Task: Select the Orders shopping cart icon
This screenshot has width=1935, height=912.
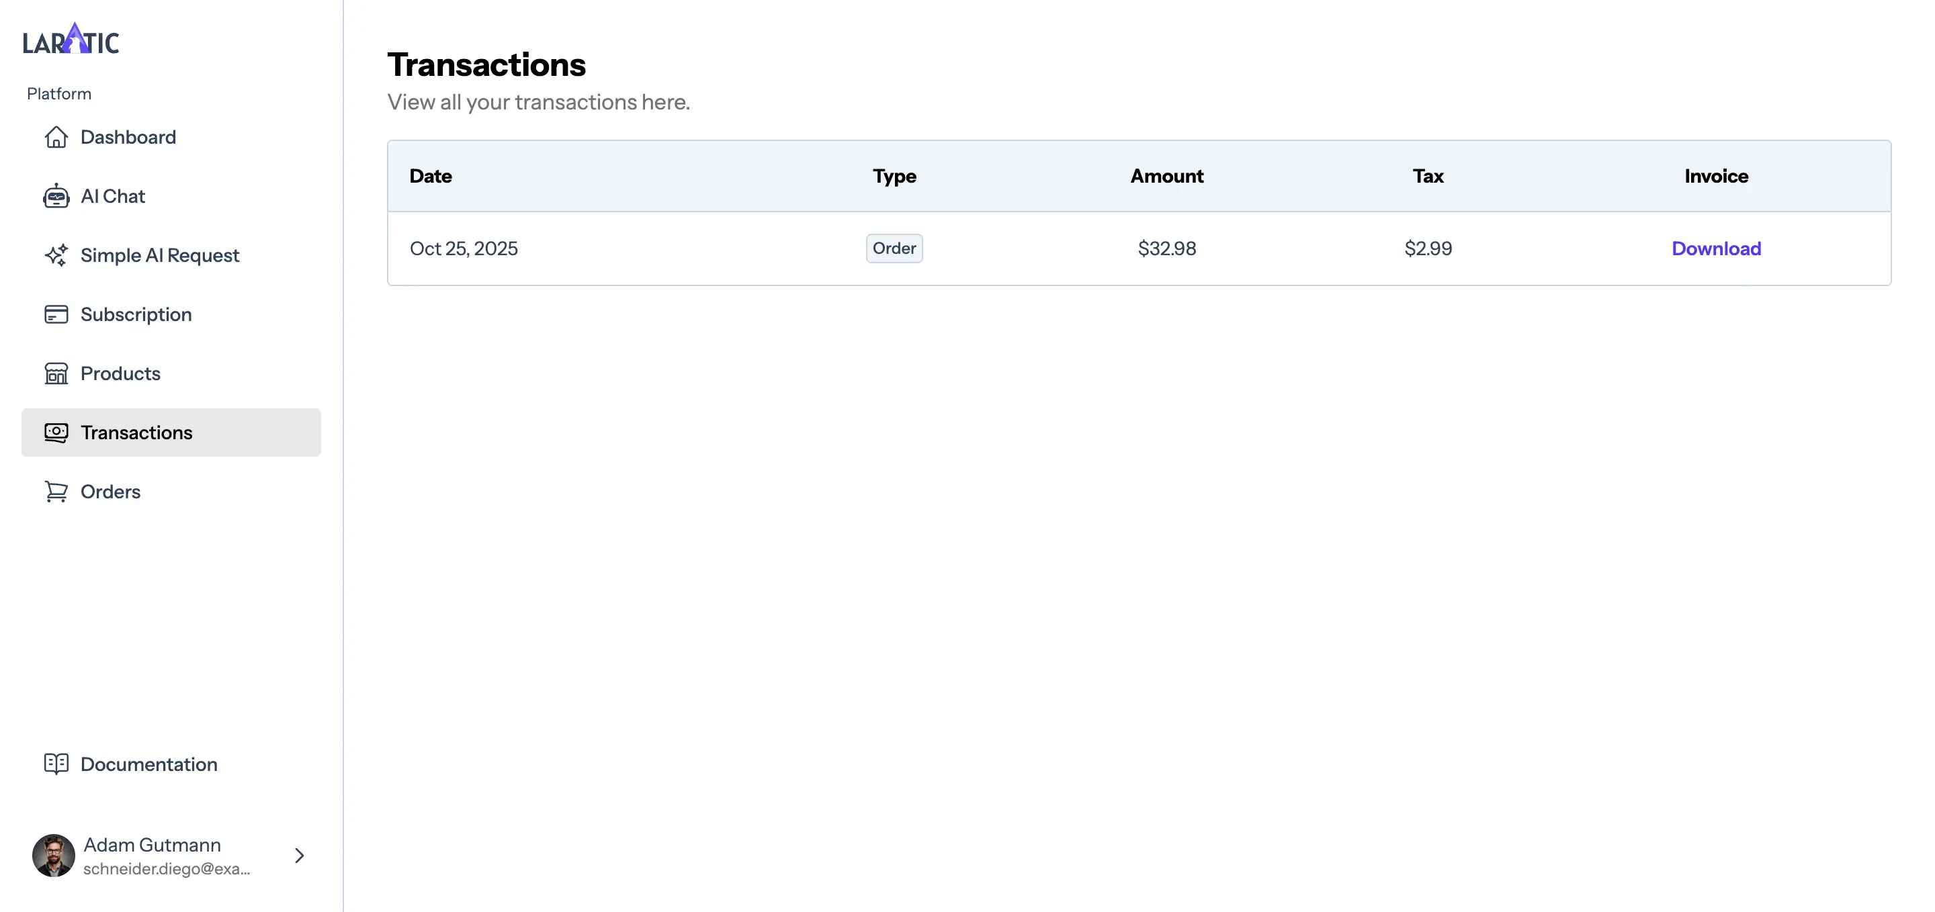Action: pyautogui.click(x=56, y=491)
